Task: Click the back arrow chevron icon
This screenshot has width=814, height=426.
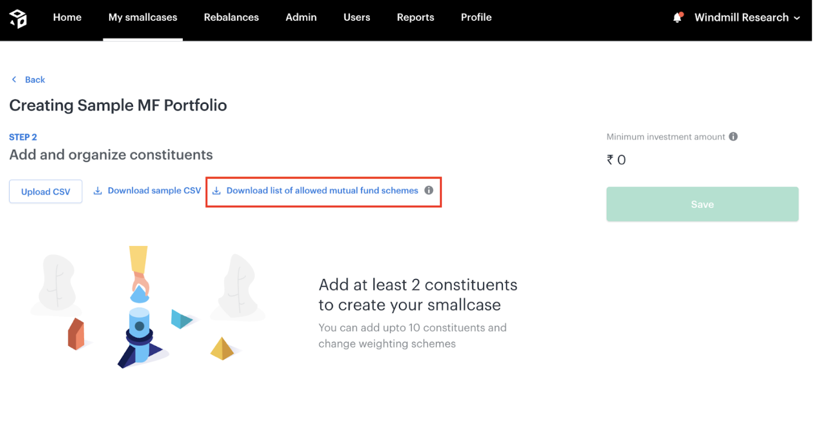Action: (x=15, y=80)
